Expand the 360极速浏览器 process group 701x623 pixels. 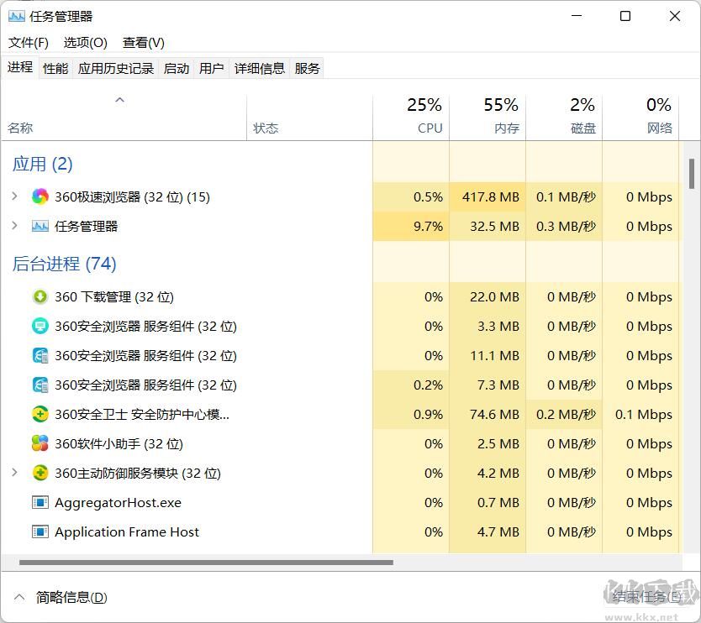14,196
